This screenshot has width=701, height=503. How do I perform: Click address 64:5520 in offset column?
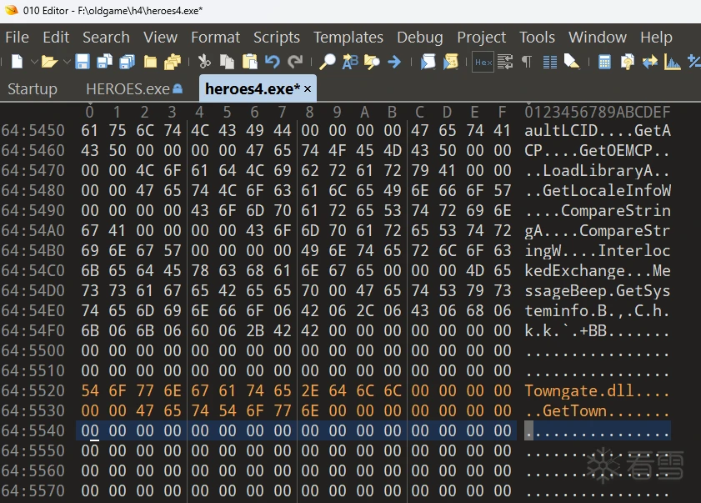[33, 390]
